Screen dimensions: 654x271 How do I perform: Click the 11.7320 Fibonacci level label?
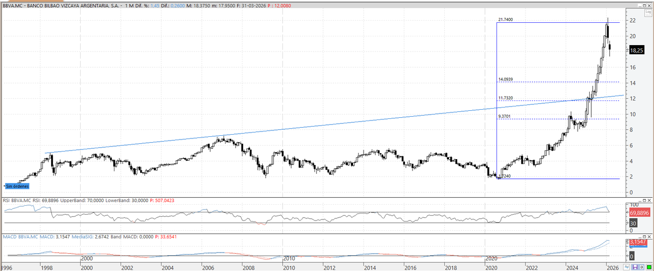506,98
